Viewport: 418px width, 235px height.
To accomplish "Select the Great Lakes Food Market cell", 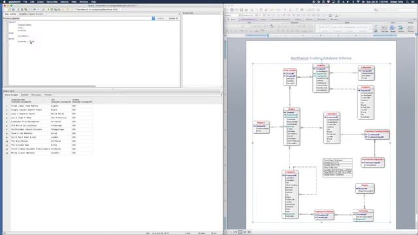I will [x=30, y=106].
